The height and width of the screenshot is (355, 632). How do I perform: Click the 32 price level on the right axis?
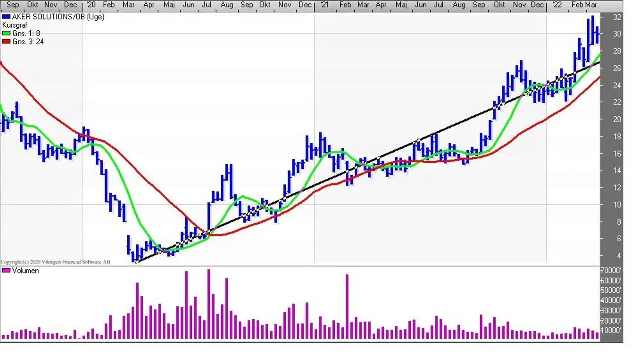click(x=617, y=18)
